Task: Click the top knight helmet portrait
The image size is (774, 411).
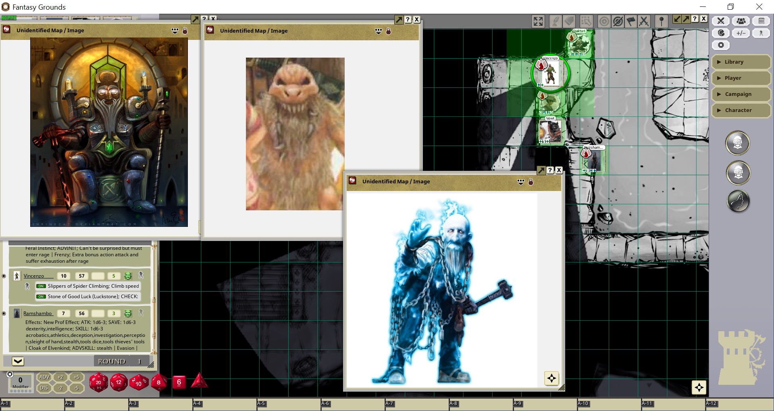Action: [738, 143]
